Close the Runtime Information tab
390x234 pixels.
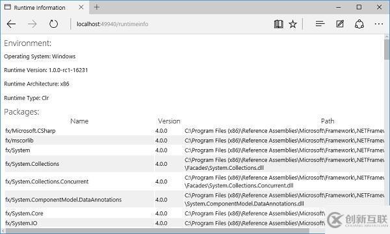(x=81, y=7)
